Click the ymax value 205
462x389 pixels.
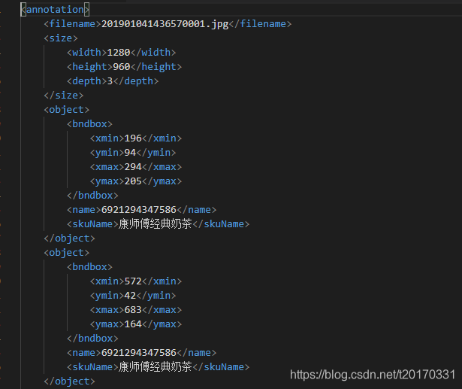tap(133, 181)
